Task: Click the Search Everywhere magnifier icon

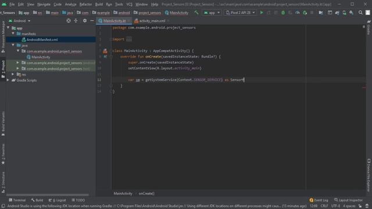Action: (x=360, y=13)
